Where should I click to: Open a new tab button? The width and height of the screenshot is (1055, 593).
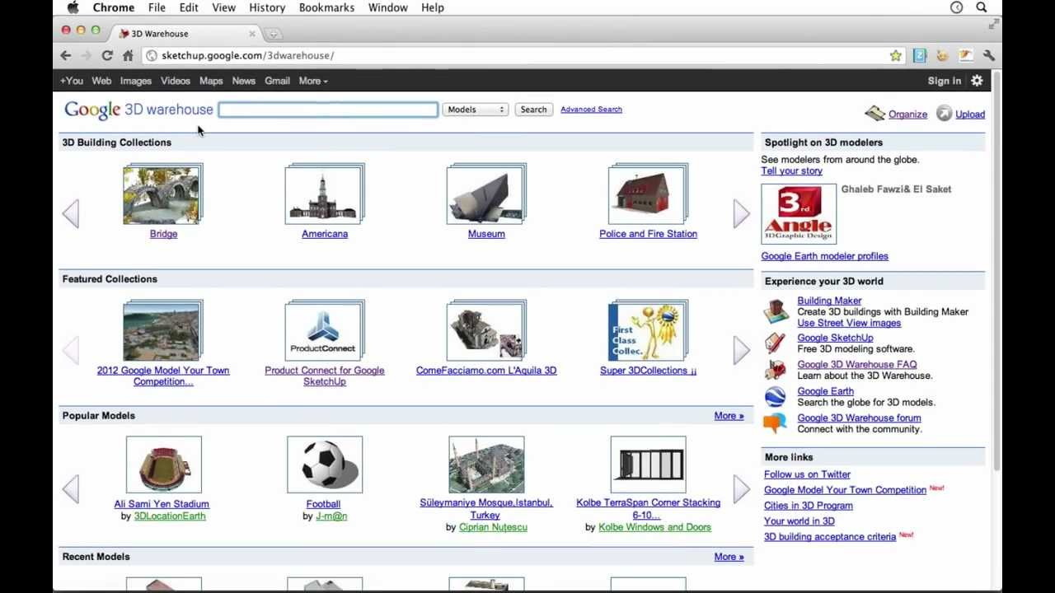273,34
